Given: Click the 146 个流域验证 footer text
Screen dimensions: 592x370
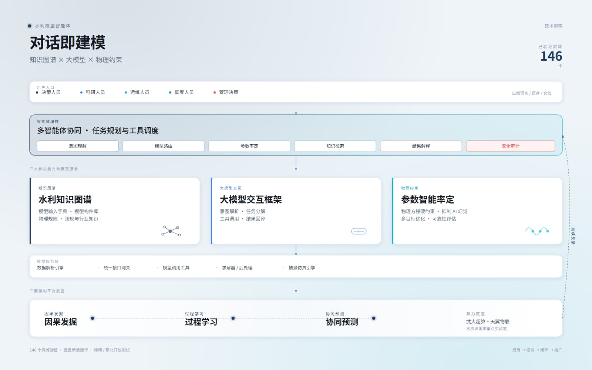Looking at the screenshot, I should pos(44,350).
